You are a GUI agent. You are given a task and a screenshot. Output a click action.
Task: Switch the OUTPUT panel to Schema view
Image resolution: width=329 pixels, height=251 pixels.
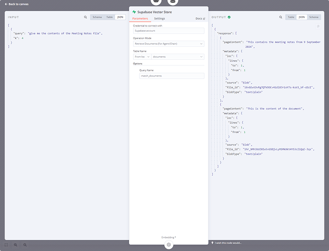314,17
